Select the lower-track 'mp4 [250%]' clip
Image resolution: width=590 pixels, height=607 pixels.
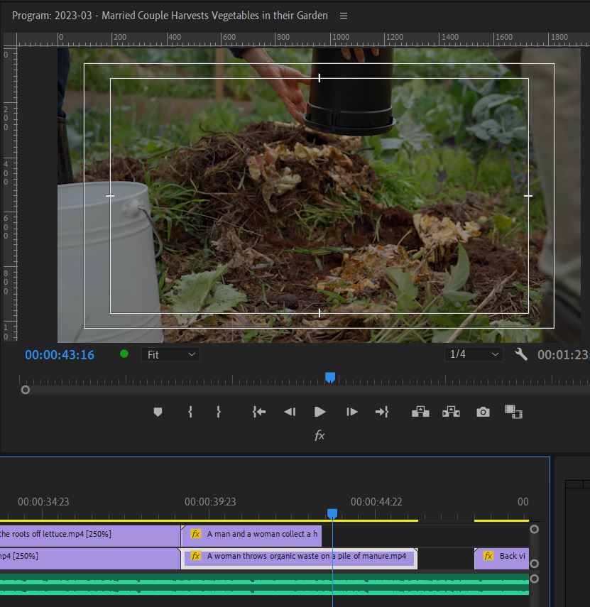tap(90, 558)
